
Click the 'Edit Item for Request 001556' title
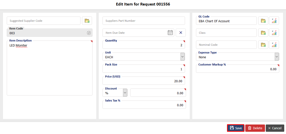tap(143, 4)
